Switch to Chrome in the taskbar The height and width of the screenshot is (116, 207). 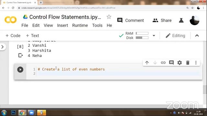(22, 113)
